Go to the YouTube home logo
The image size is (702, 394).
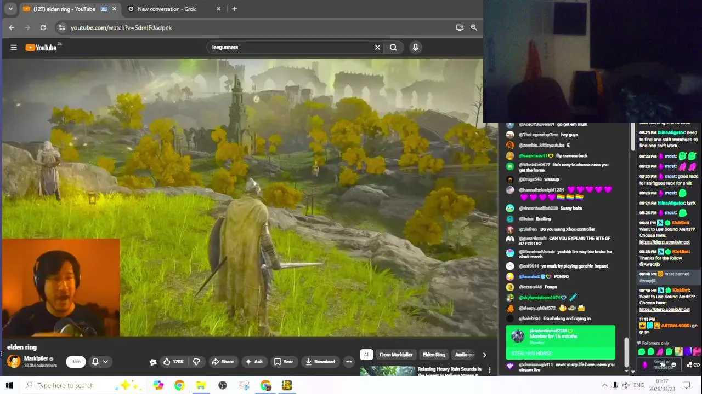pos(42,47)
